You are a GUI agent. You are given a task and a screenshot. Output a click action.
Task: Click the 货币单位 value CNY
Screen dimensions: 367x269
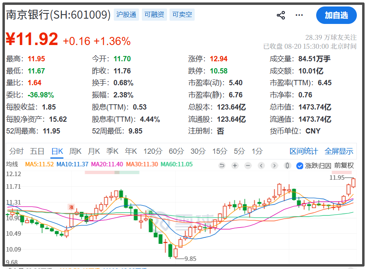(313, 131)
